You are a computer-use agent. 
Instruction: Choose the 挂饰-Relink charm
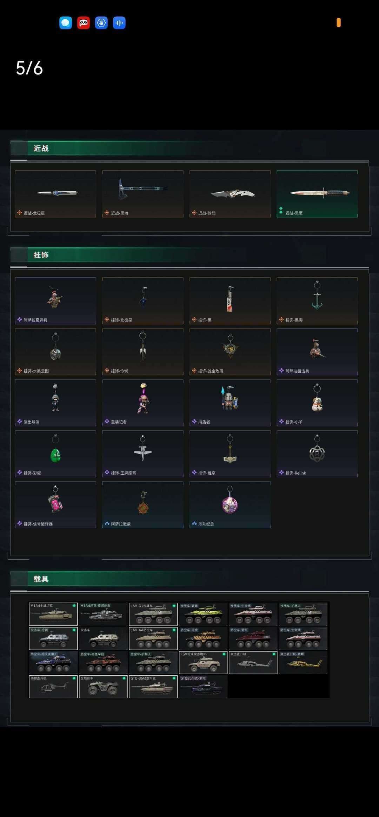point(317,453)
